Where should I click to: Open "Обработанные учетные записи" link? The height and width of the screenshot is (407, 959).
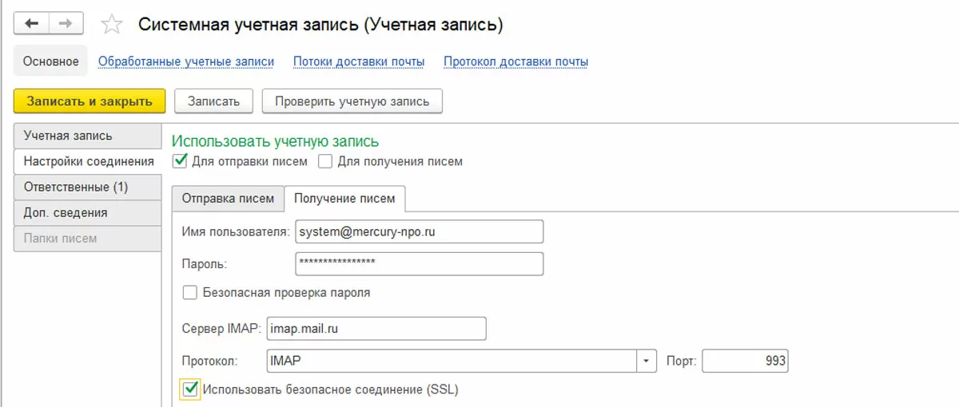[x=186, y=61]
